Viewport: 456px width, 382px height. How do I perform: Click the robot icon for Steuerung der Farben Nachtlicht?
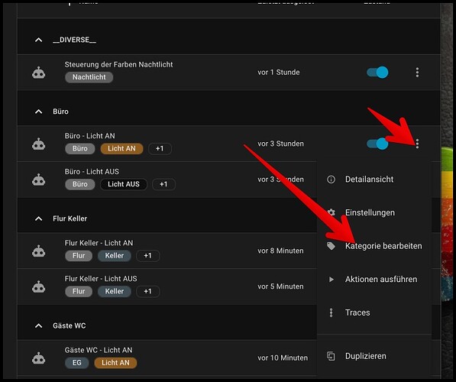pyautogui.click(x=38, y=73)
